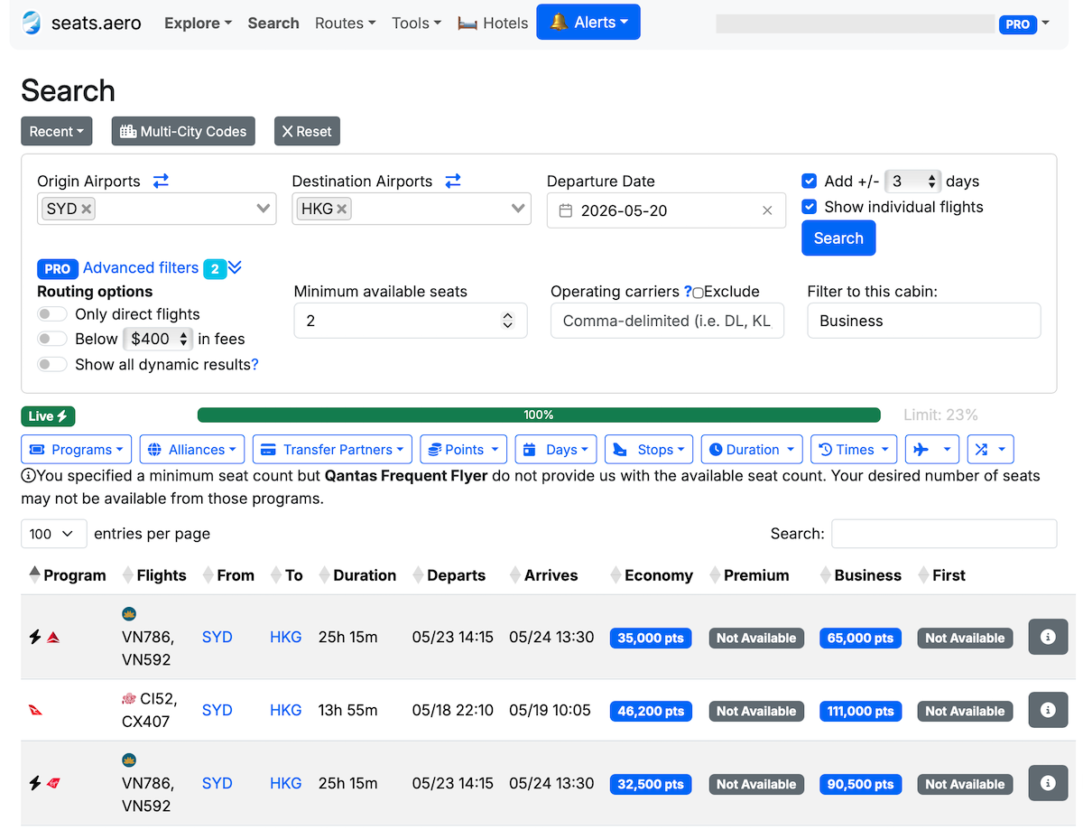Open the Alerts menu
Viewport: 1083px width, 830px height.
pyautogui.click(x=588, y=23)
